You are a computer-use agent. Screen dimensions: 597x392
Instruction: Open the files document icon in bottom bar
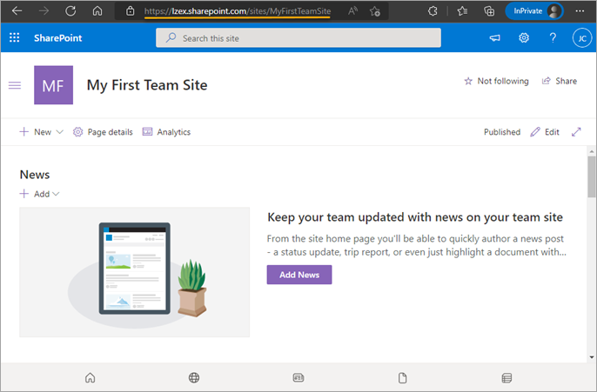pos(402,377)
